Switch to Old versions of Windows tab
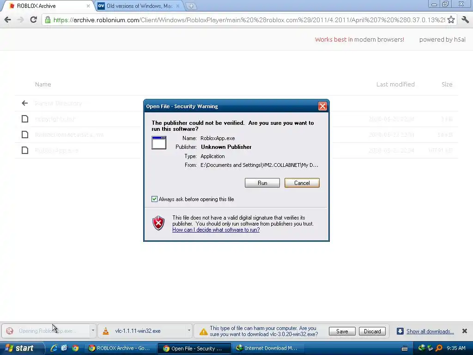473x355 pixels. click(x=139, y=6)
